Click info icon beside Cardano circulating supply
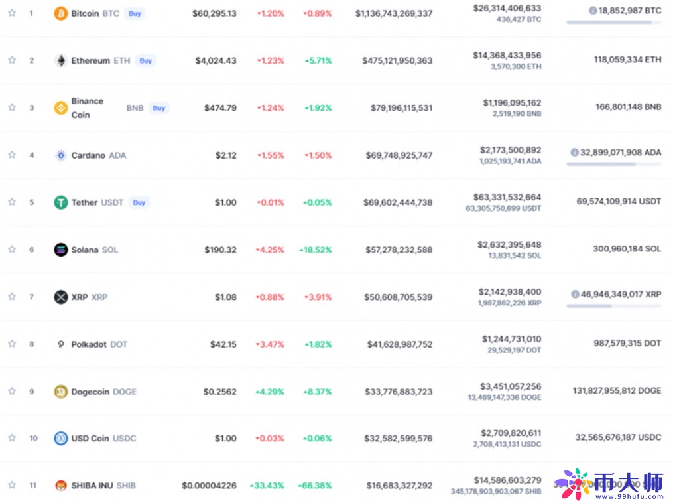 (x=575, y=152)
